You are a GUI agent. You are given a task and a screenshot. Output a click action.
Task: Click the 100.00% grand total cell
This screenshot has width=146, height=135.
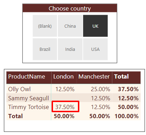(127, 116)
